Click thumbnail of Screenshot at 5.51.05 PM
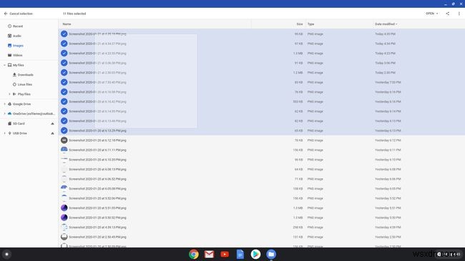Screen dimensions: 465x261 click(64, 208)
